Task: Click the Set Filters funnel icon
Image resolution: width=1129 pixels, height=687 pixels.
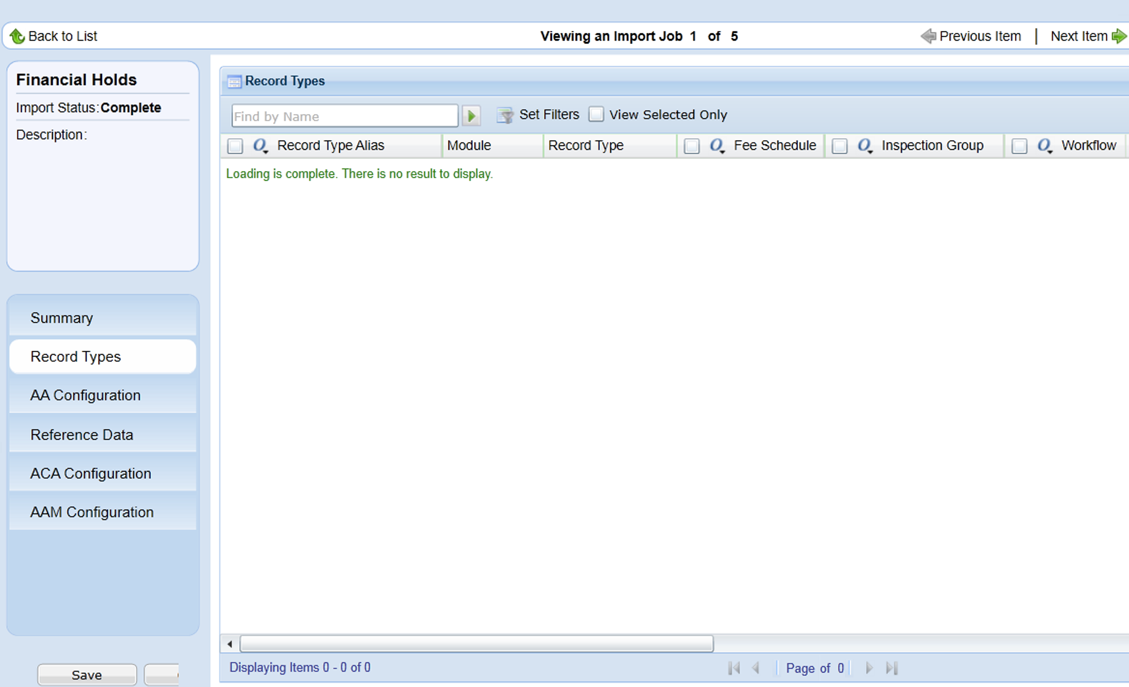Action: (x=505, y=115)
